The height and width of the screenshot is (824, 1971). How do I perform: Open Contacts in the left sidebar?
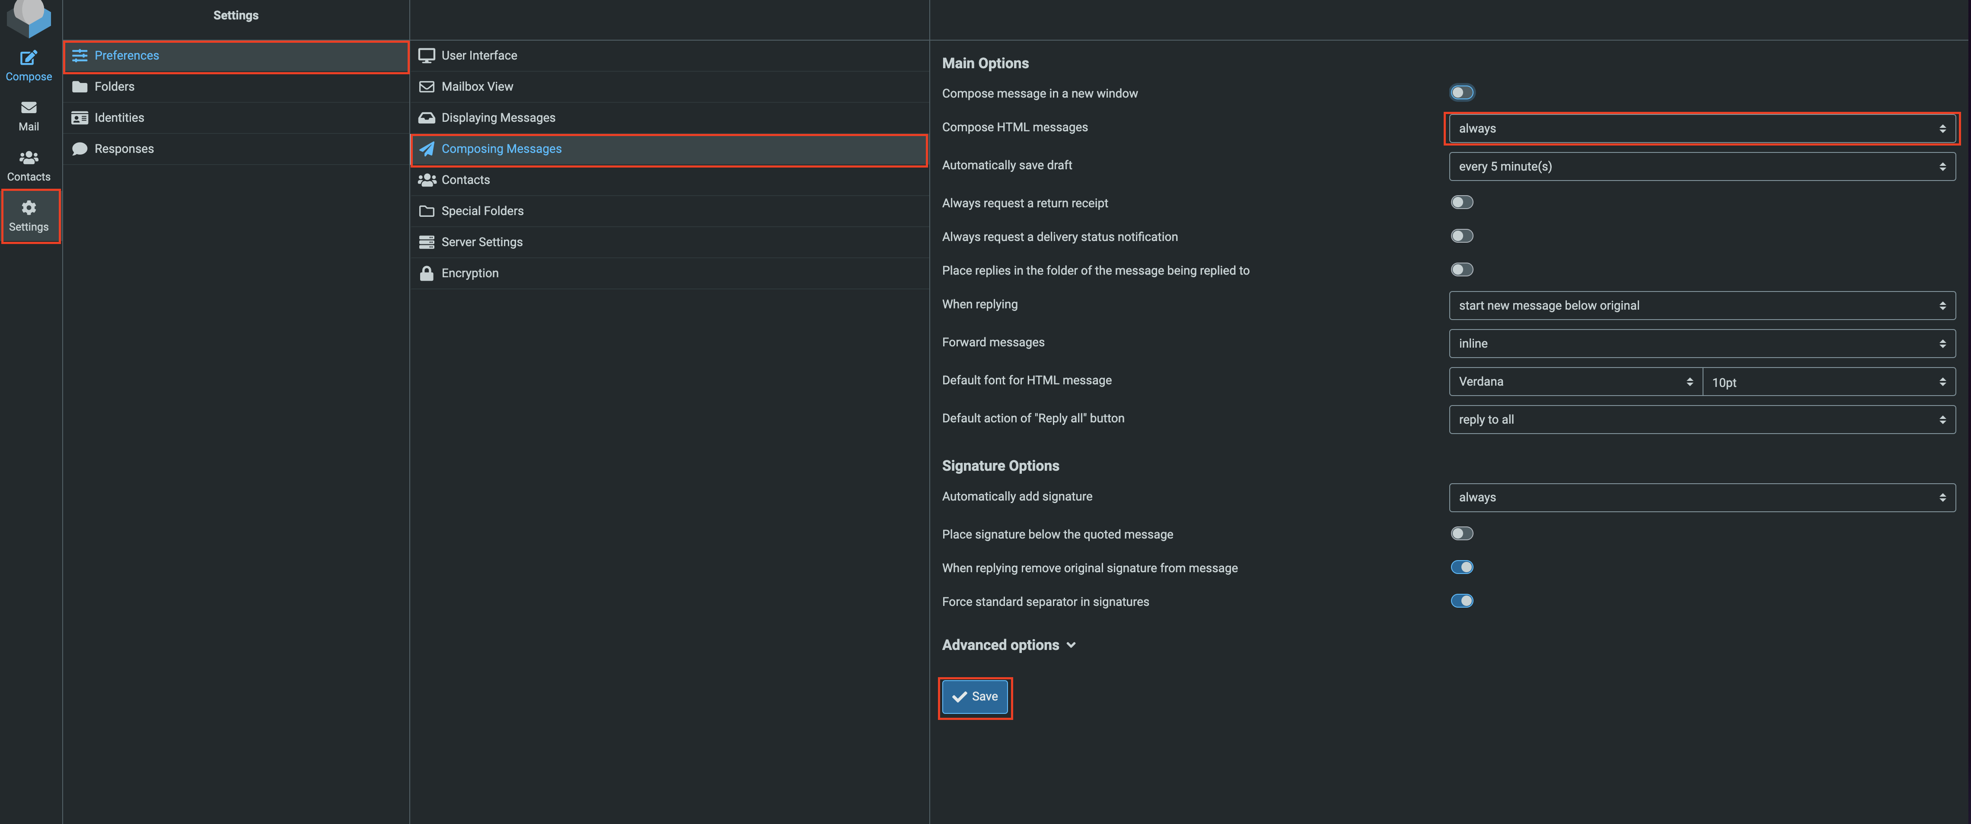click(x=29, y=166)
